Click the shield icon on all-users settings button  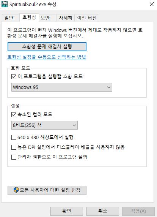(16, 190)
